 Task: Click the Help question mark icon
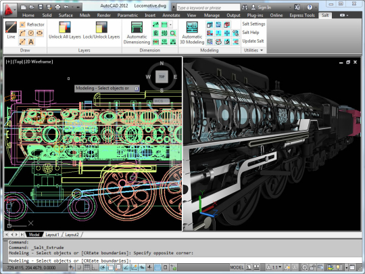[310, 7]
